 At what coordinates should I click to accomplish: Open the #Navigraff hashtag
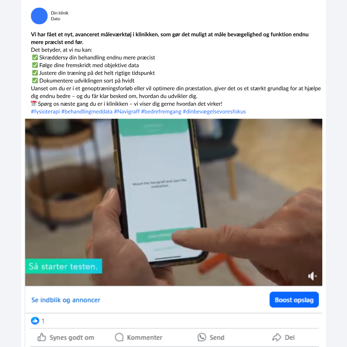127,111
